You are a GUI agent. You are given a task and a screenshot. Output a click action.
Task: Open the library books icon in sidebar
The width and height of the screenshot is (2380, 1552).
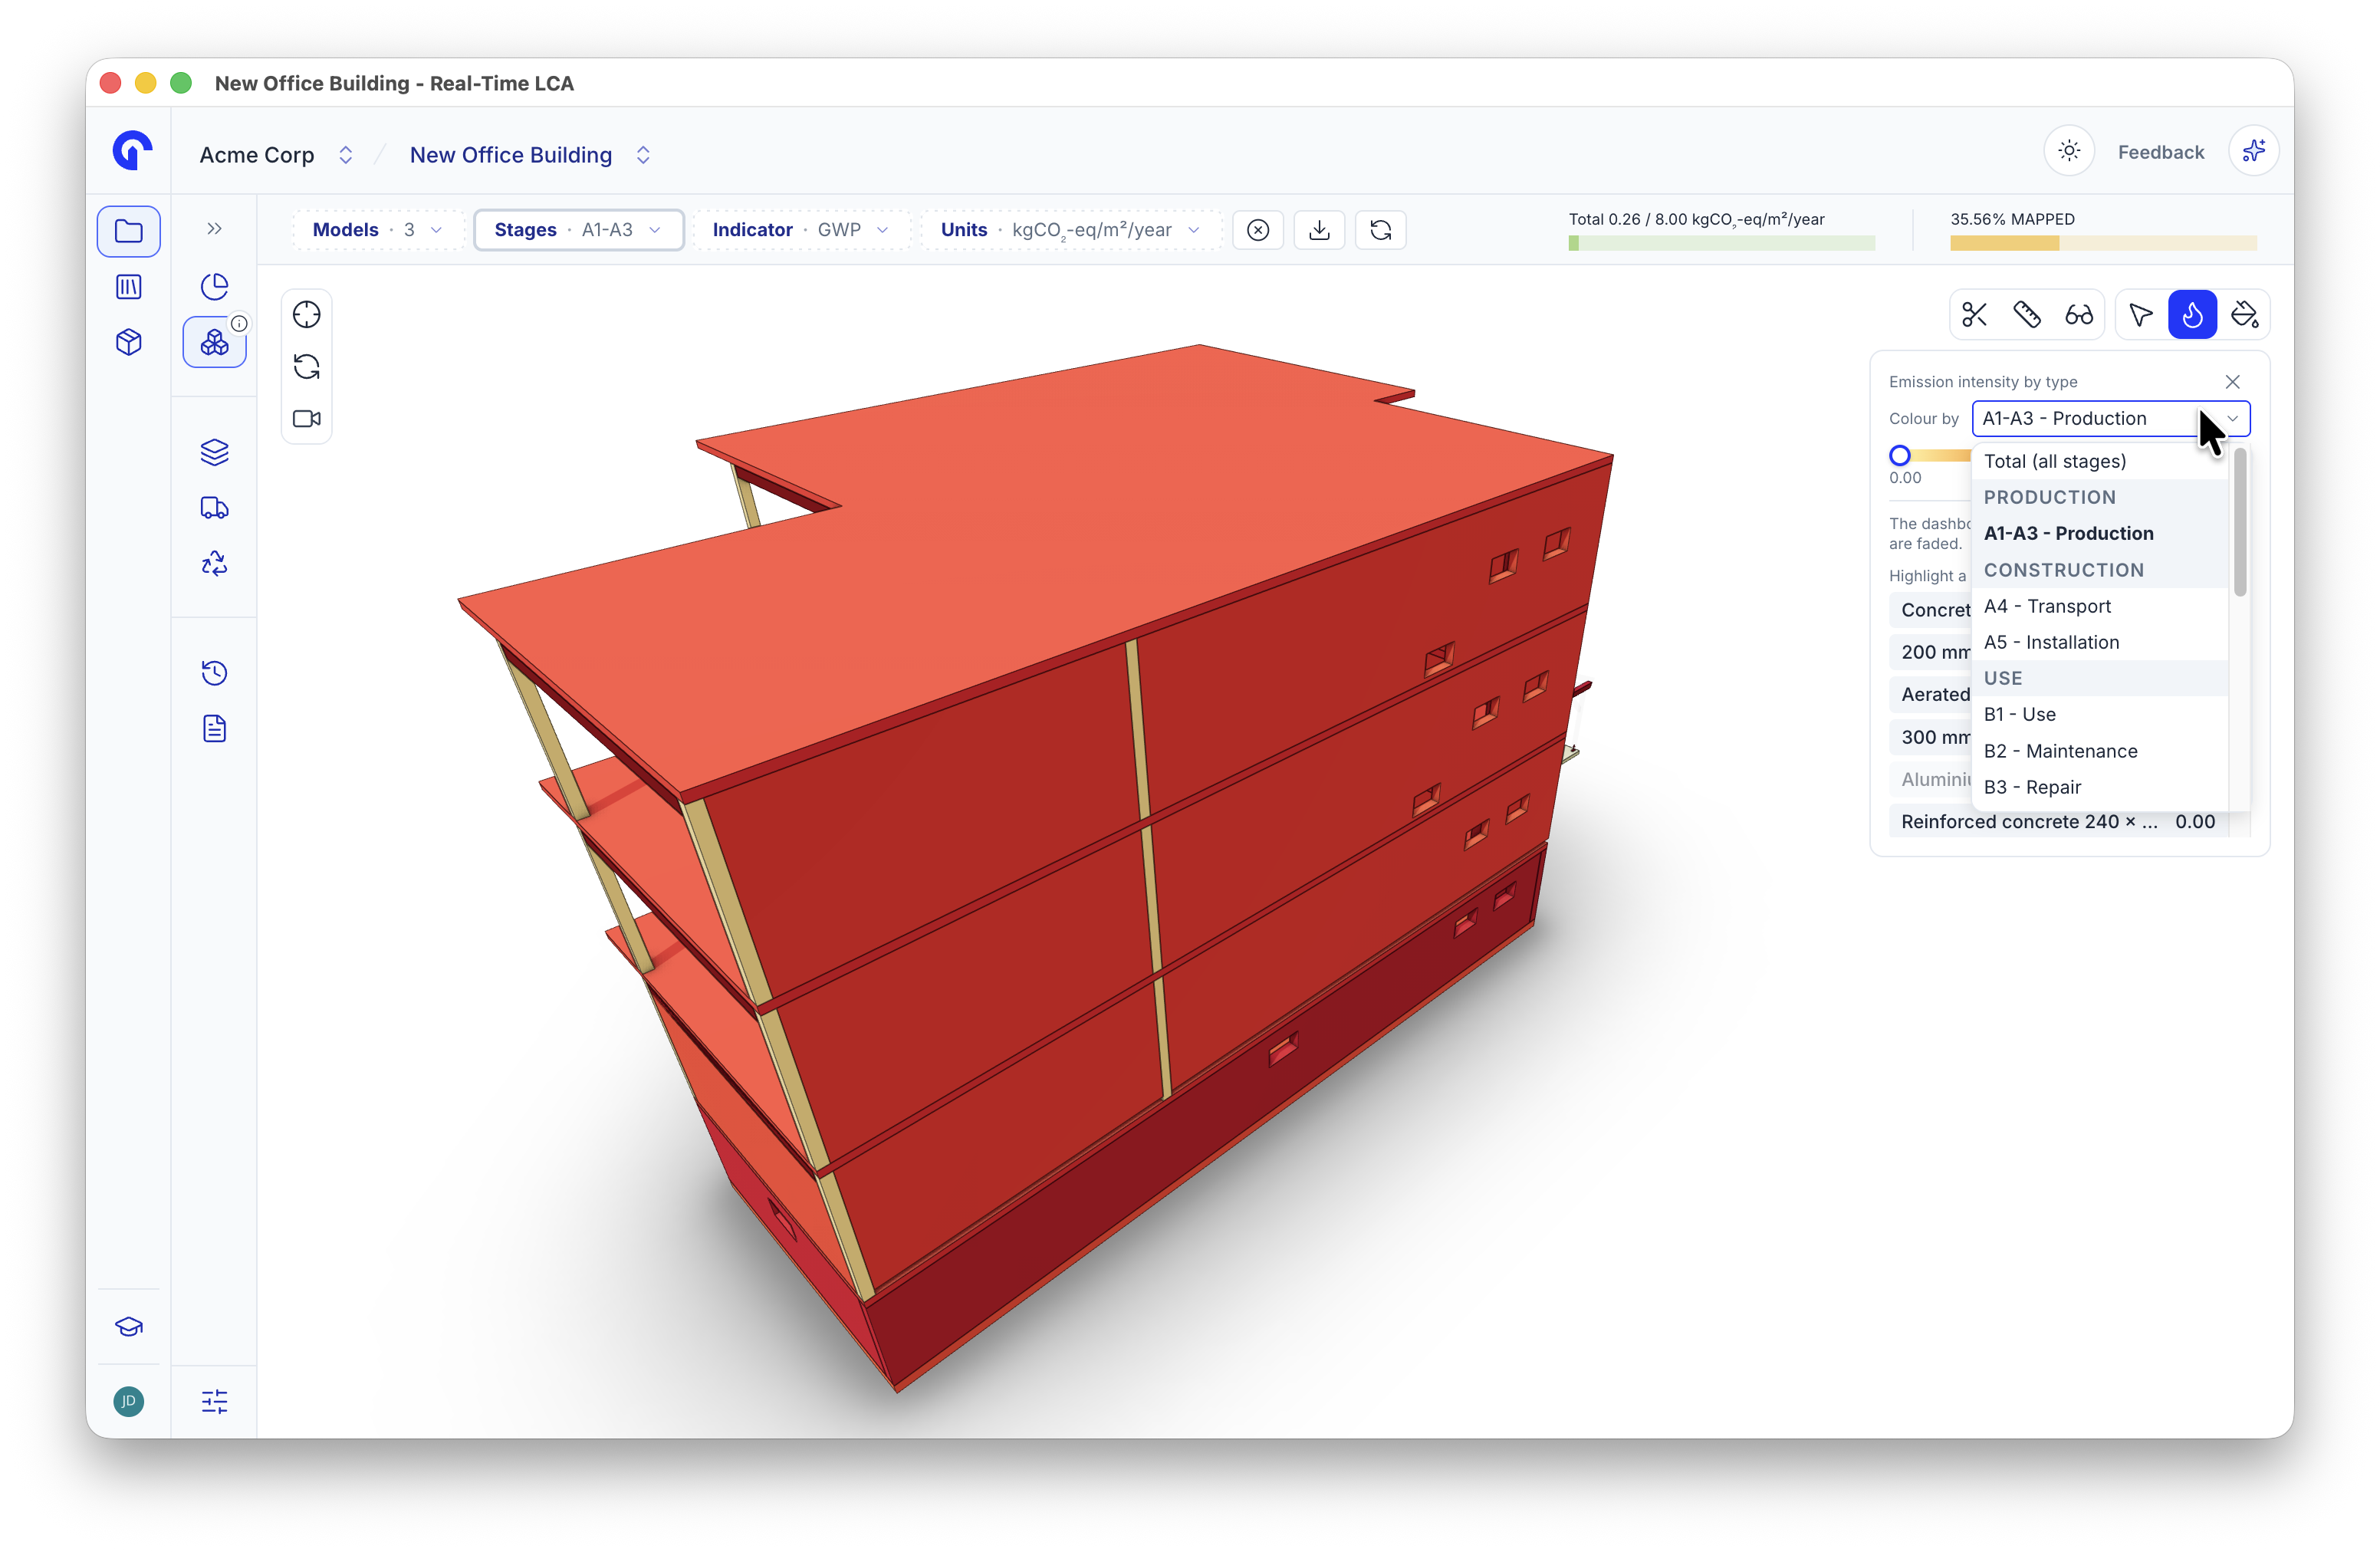tap(129, 287)
